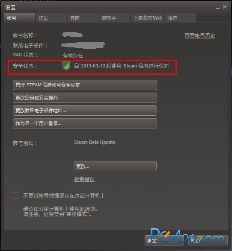Click the security status text with date 2013-03-10

[122, 66]
